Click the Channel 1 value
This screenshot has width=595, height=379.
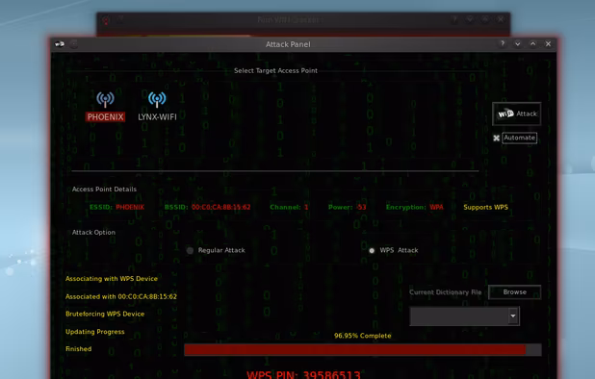pos(306,208)
